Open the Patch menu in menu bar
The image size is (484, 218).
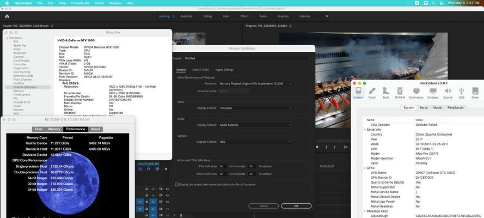pyautogui.click(x=100, y=3)
